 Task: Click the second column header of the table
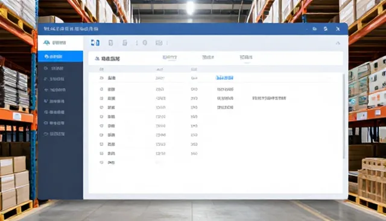[160, 69]
